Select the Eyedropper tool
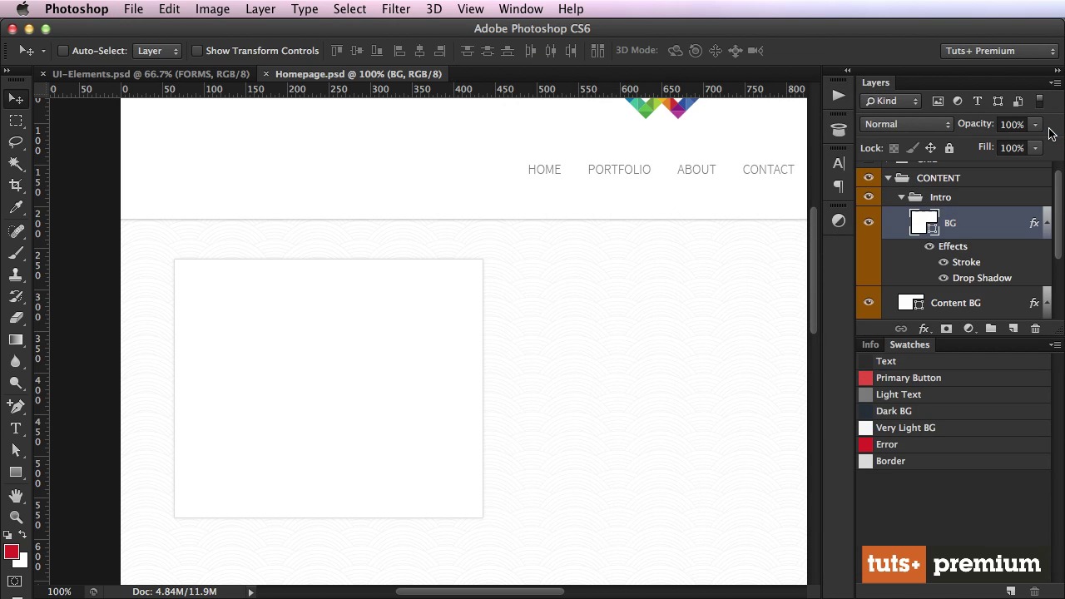This screenshot has height=599, width=1065. click(16, 208)
